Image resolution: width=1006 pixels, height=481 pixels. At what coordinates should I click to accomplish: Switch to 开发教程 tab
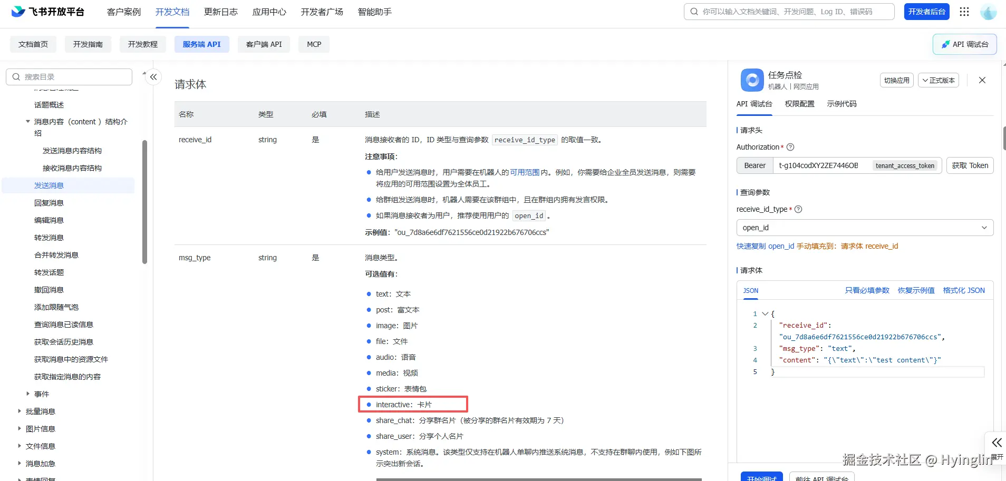[x=143, y=44]
